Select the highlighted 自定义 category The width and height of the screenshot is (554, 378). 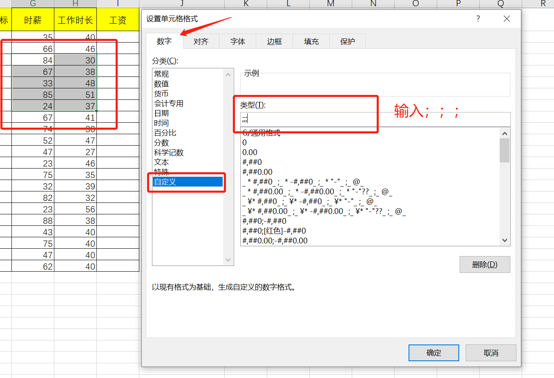165,182
